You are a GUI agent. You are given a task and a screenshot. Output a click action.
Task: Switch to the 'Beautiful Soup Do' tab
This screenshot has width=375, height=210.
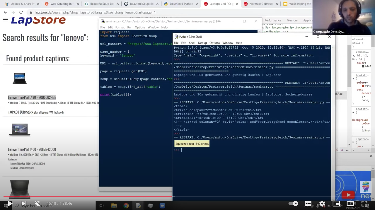(x=101, y=4)
